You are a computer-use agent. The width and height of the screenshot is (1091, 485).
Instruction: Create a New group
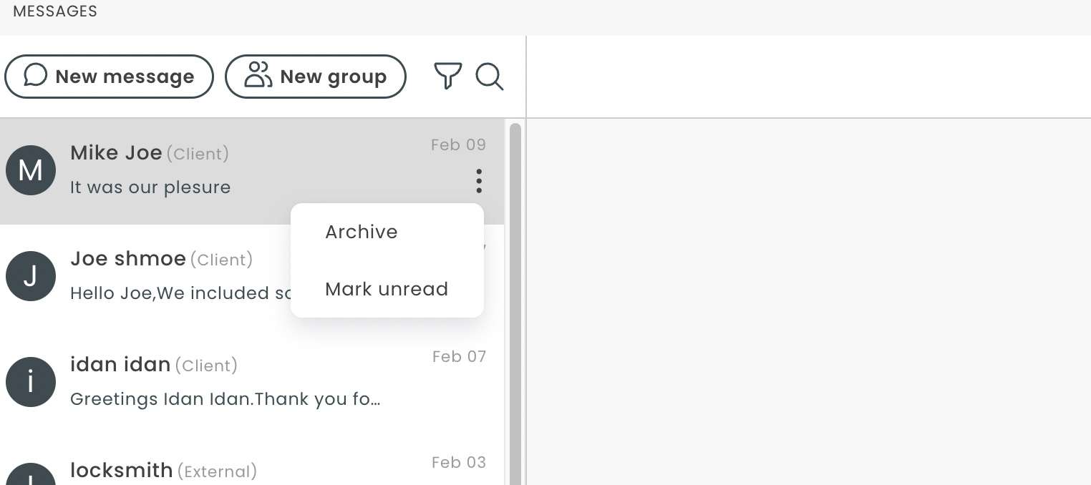click(x=316, y=77)
